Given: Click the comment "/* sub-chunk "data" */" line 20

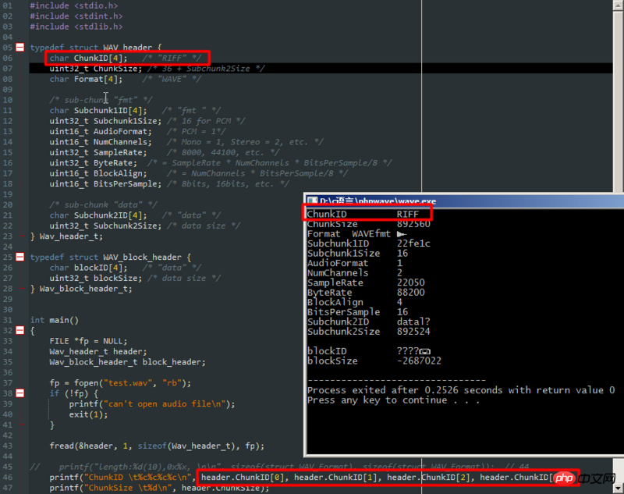Looking at the screenshot, I should 103,204.
